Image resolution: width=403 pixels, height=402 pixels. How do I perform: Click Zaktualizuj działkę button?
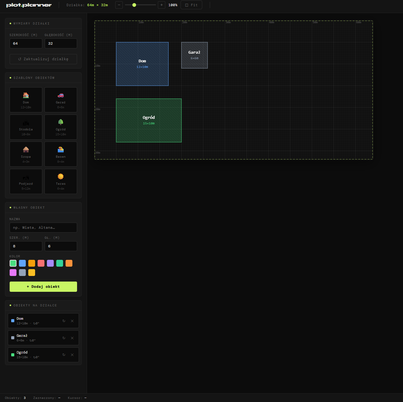43,59
